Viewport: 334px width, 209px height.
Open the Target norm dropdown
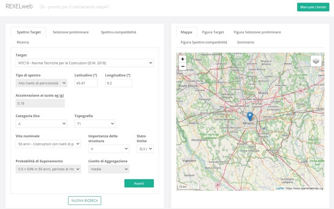pyautogui.click(x=85, y=63)
